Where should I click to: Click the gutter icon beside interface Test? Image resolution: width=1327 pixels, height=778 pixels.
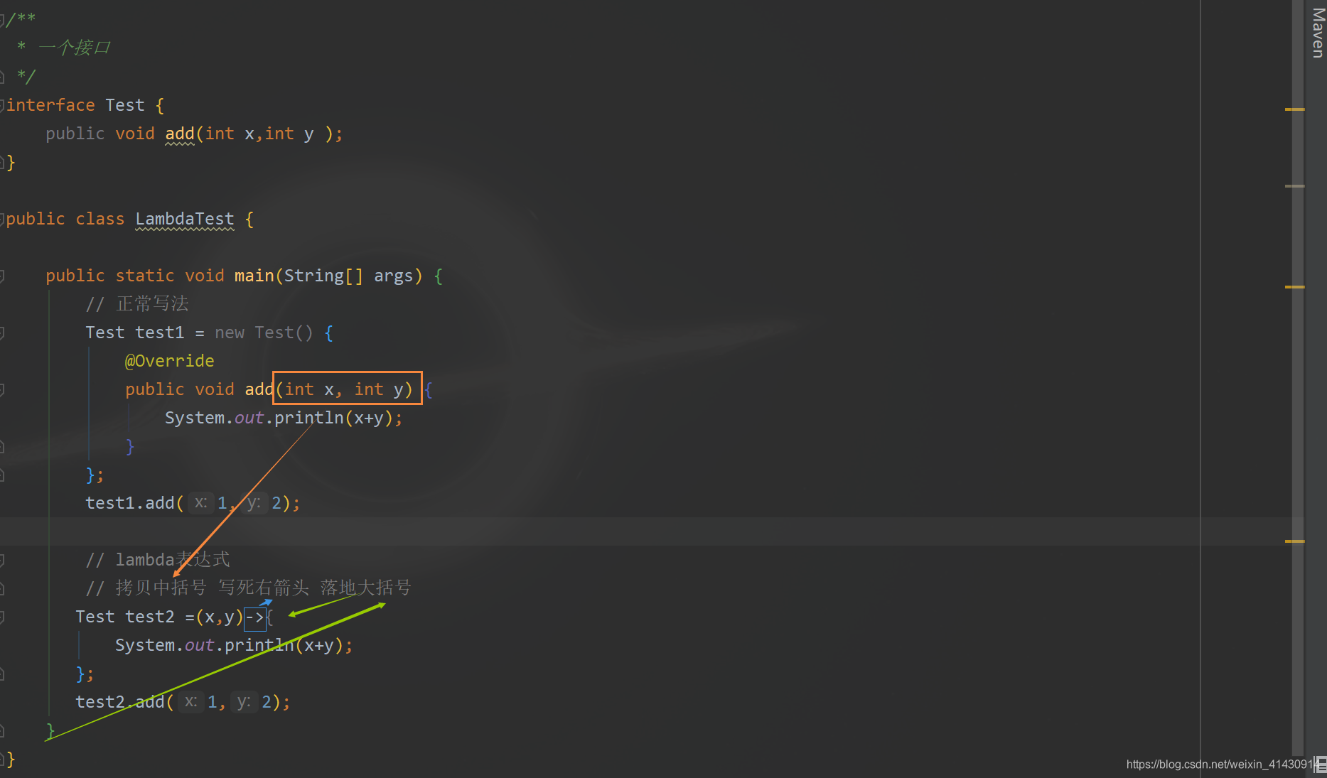point(3,104)
